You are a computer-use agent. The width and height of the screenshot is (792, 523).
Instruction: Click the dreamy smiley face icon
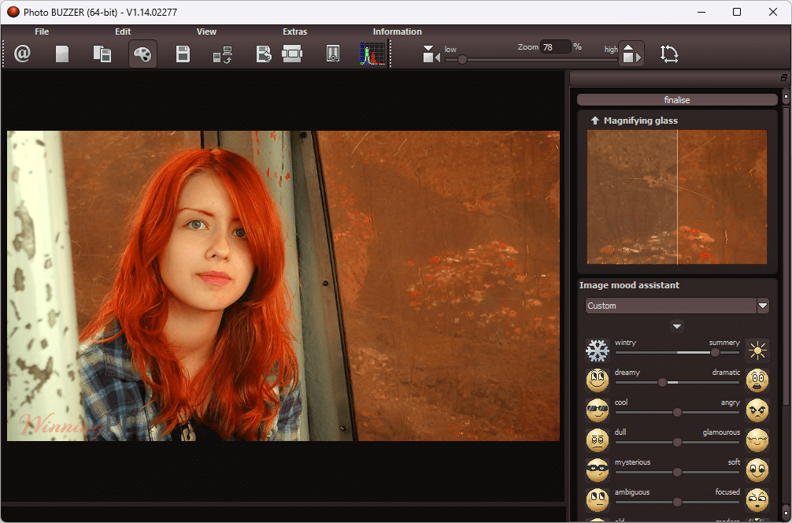[x=597, y=380]
